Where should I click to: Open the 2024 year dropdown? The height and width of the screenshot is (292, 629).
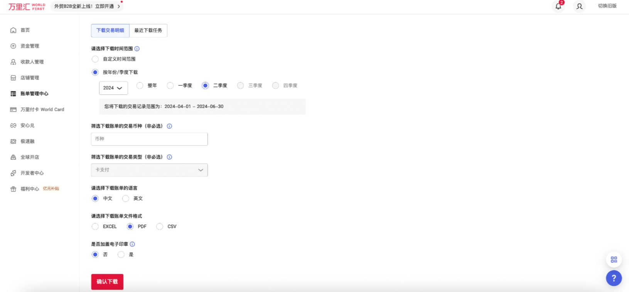click(113, 88)
